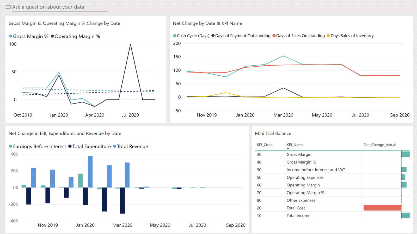The image size is (417, 234).
Task: Click the teal Gross Margin % legend dot
Action: [x=11, y=36]
